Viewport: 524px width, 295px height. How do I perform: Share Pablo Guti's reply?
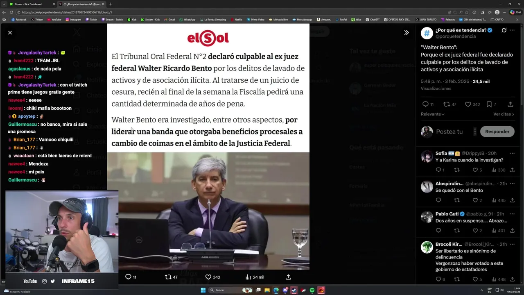point(512,231)
